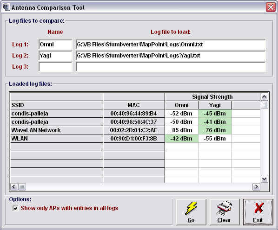
Task: Toggle Show only APs with entries checkbox
Action: coord(15,208)
